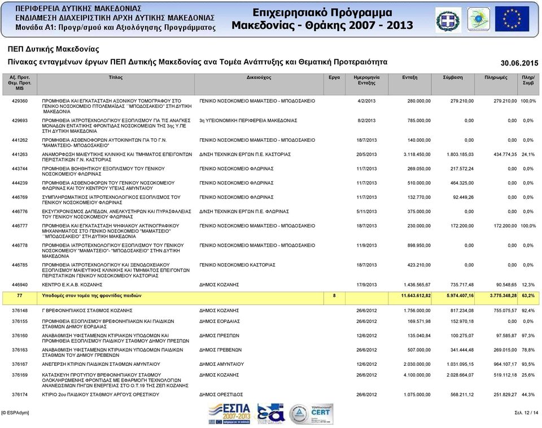Select MIS code 376174

point(20,395)
